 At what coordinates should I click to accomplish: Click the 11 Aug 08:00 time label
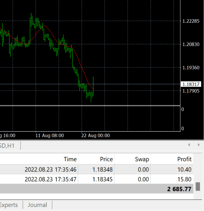50,135
